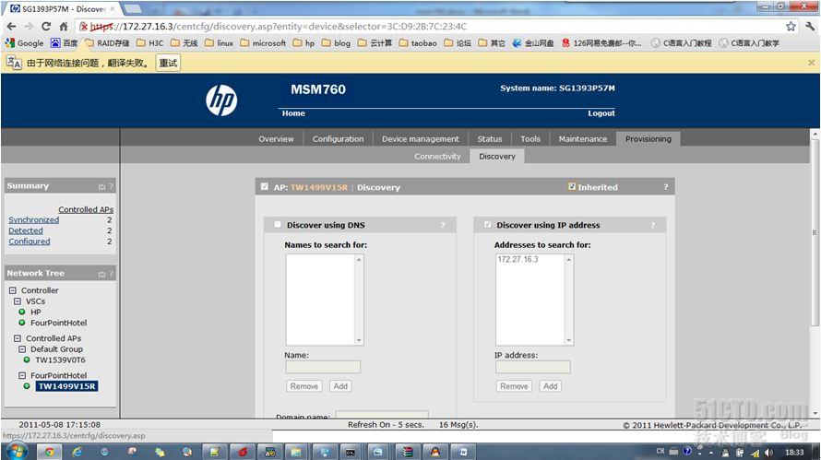
Task: Switch to the Connectivity sub-tab
Action: tap(438, 156)
